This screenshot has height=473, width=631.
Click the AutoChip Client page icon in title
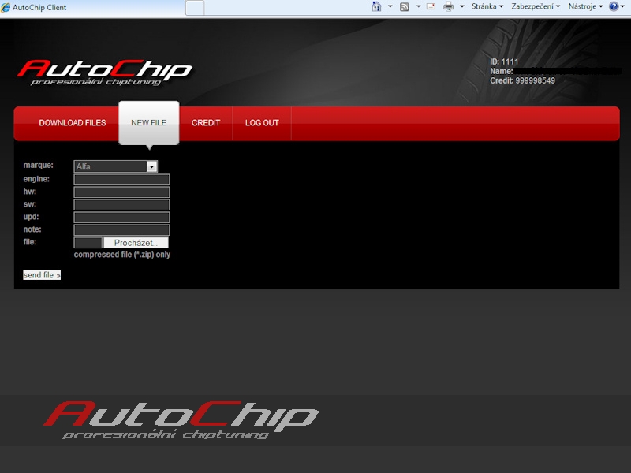pos(6,7)
